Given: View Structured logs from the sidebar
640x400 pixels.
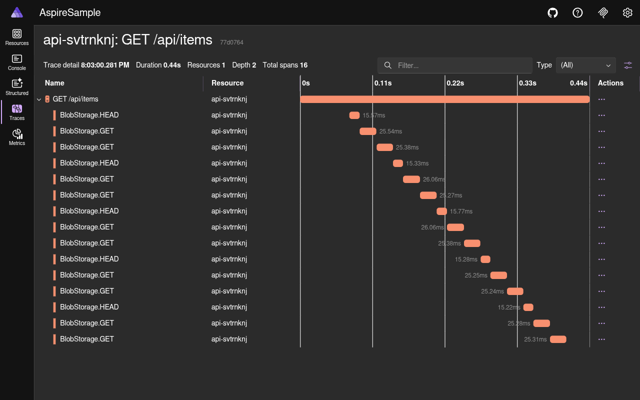Looking at the screenshot, I should [x=16, y=86].
